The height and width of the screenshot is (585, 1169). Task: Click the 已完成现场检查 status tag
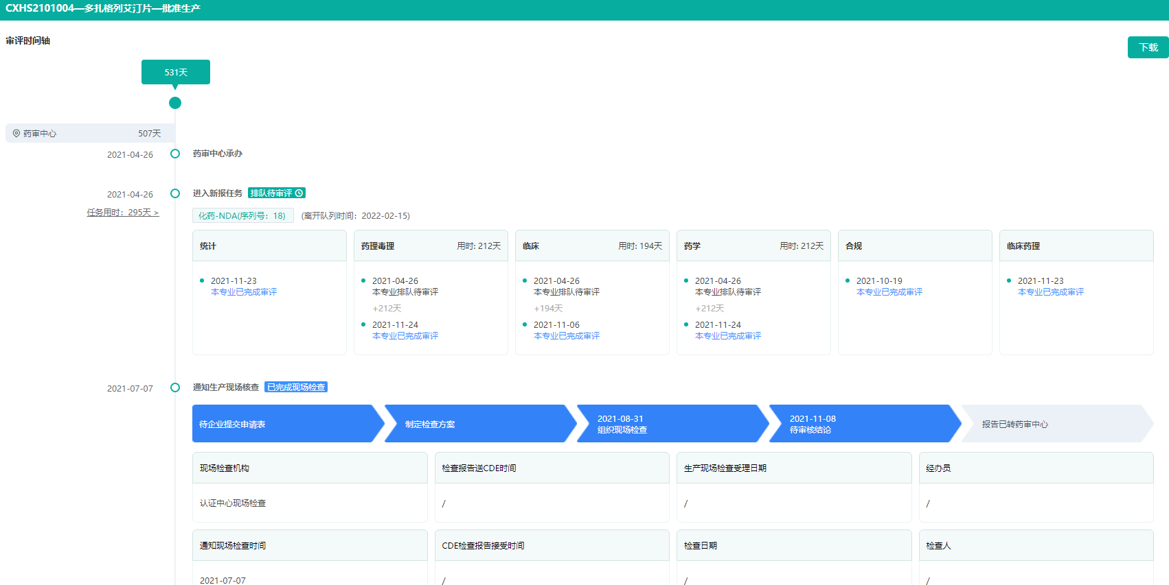point(296,387)
